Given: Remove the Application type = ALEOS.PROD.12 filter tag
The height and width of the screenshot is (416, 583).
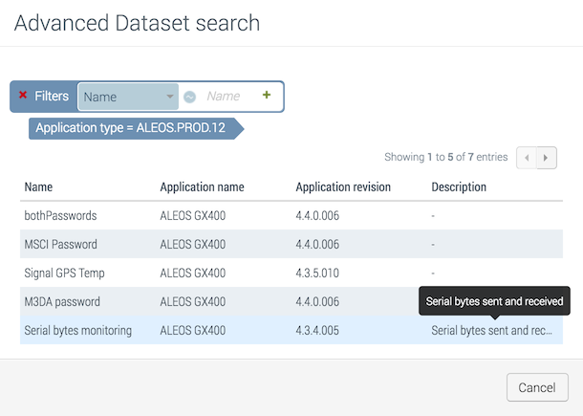Looking at the screenshot, I should pos(130,128).
